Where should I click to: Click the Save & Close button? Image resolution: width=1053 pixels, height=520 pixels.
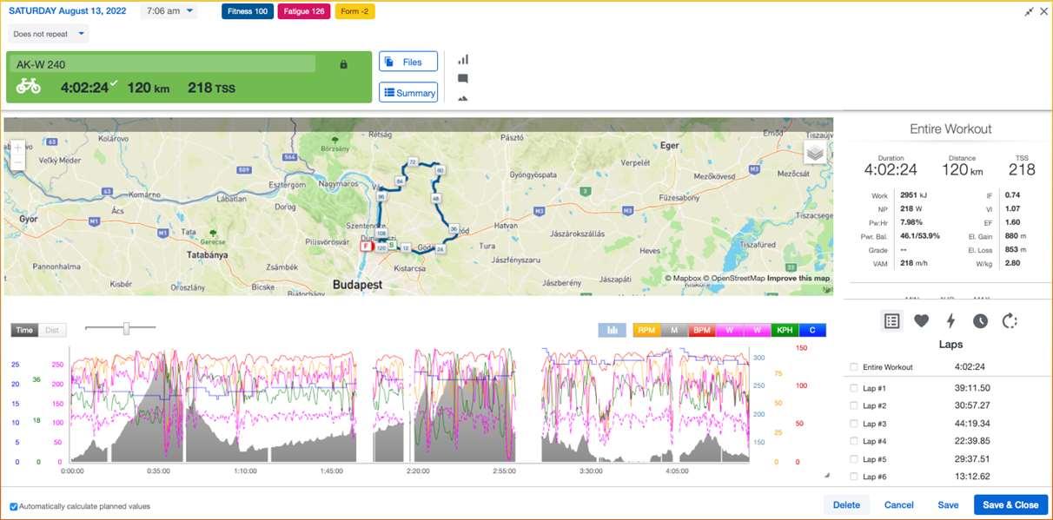(x=1011, y=504)
